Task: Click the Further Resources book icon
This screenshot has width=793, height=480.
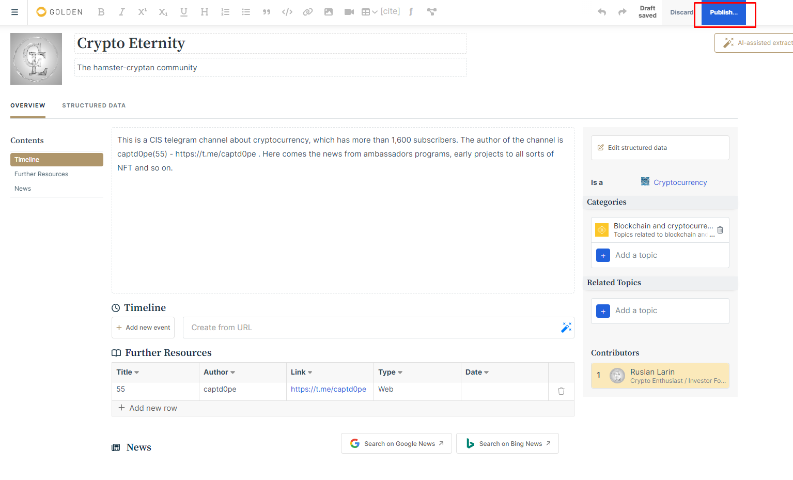Action: pyautogui.click(x=116, y=353)
